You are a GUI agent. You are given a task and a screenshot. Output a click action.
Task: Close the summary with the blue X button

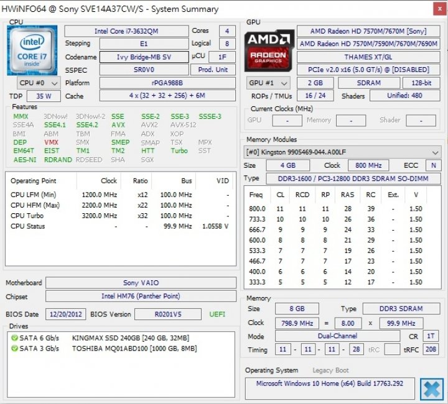tap(431, 388)
